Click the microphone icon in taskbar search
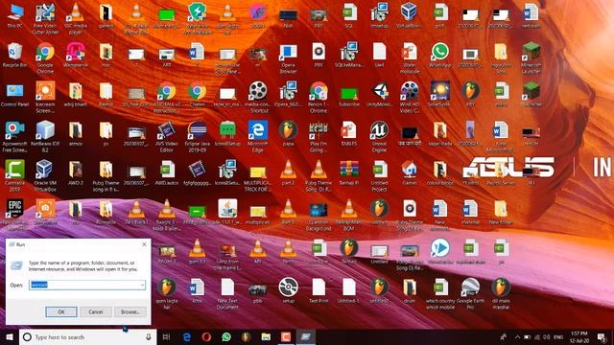The width and height of the screenshot is (614, 345). (149, 336)
